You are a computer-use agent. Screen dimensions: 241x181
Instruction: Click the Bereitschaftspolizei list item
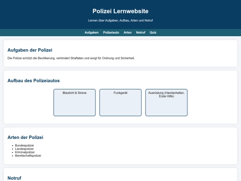tap(28, 156)
